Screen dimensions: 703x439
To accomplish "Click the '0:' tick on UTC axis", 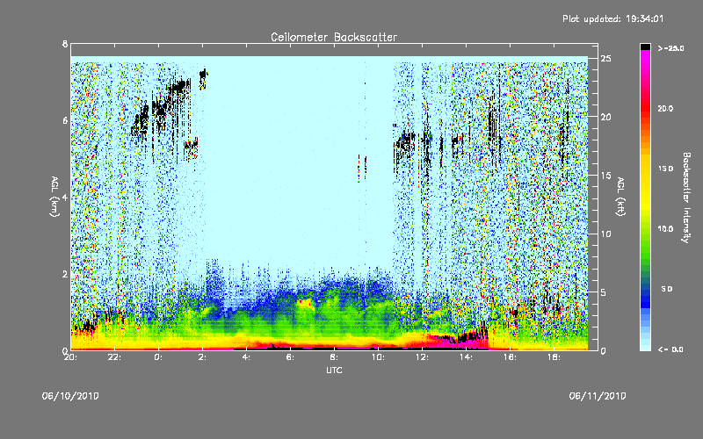I will [158, 357].
